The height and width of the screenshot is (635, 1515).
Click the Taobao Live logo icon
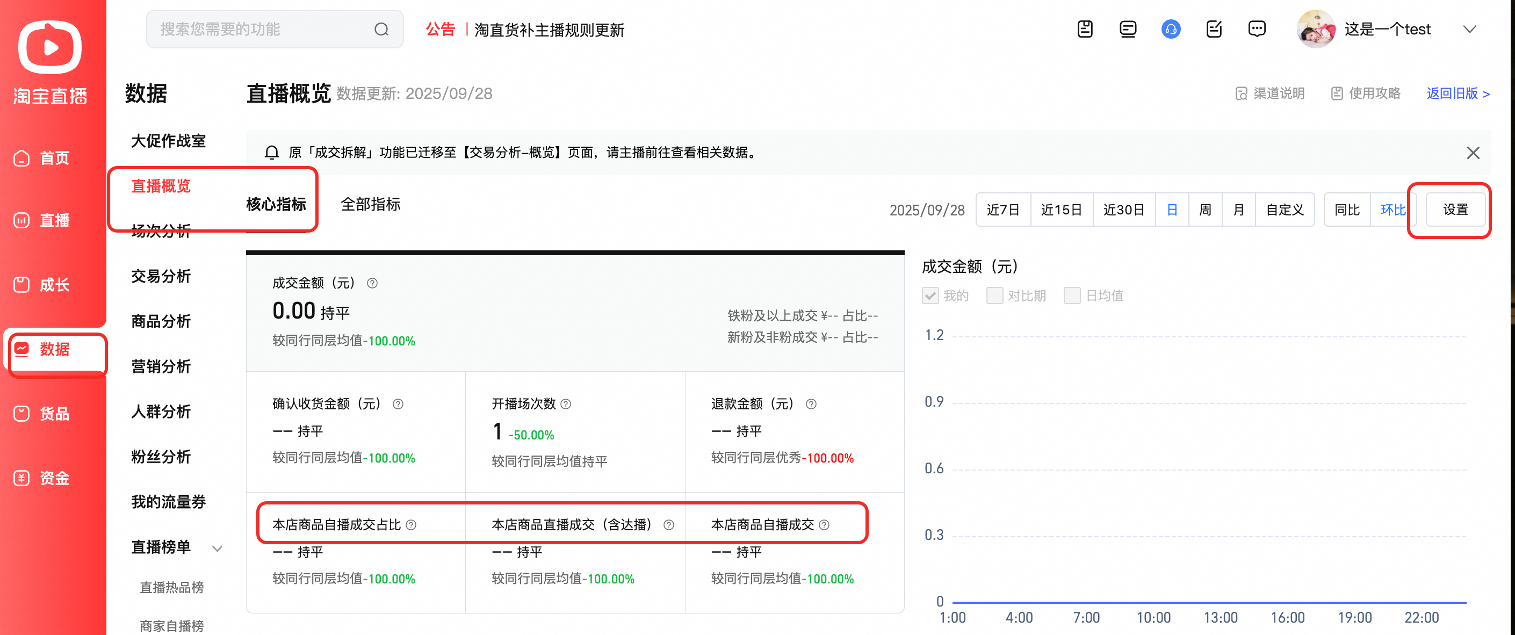50,47
